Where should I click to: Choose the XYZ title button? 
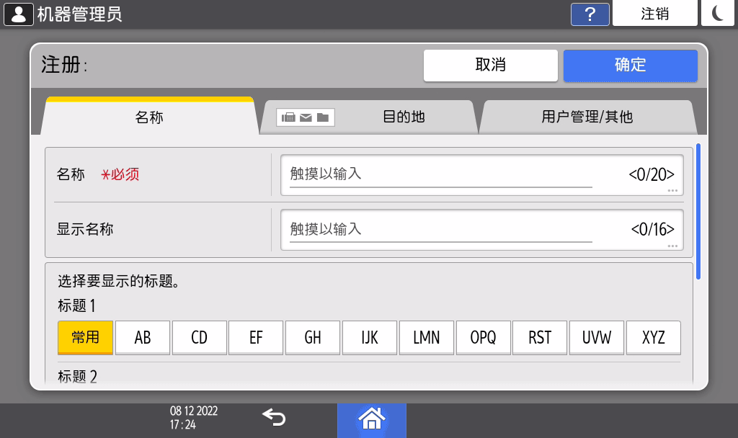[x=653, y=337]
